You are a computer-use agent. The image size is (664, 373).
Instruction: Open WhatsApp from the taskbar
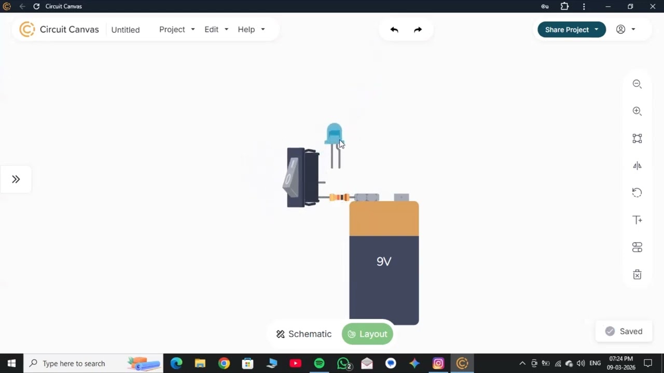pyautogui.click(x=343, y=363)
